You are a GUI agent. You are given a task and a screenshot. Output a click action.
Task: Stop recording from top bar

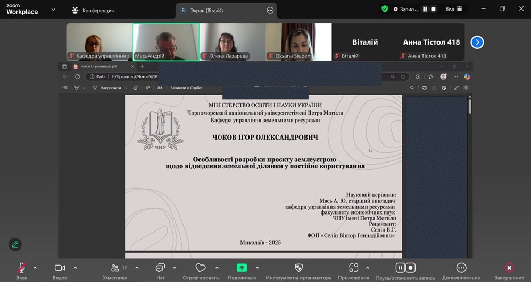tap(433, 9)
